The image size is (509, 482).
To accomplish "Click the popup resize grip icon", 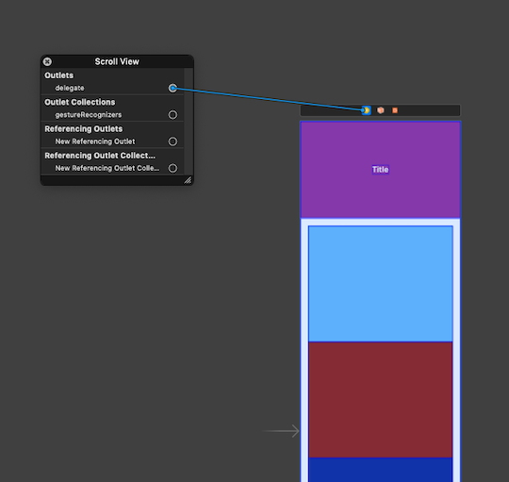I will pyautogui.click(x=188, y=180).
